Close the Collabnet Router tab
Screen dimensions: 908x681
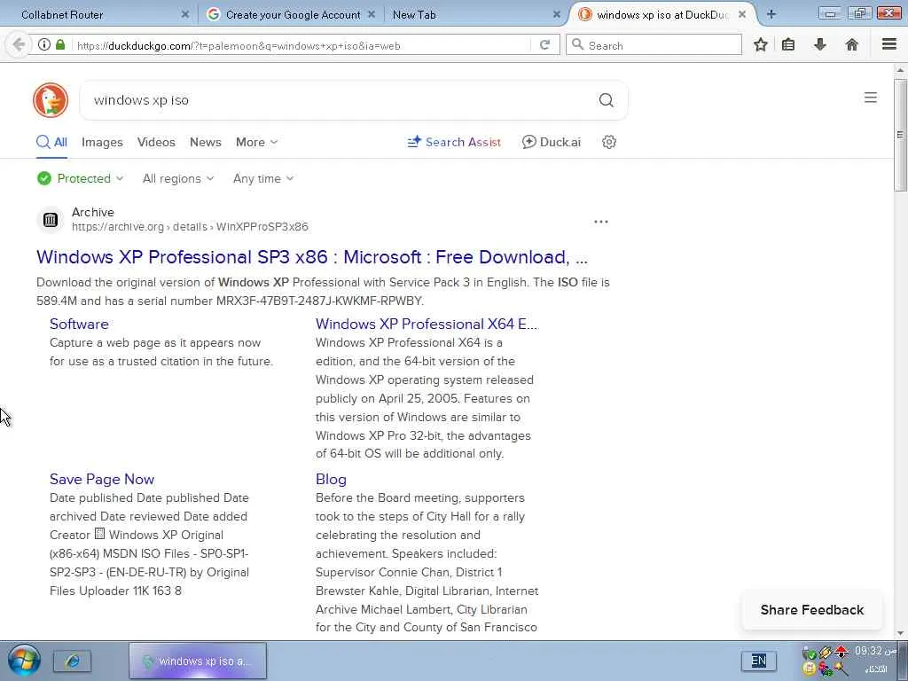(x=184, y=14)
